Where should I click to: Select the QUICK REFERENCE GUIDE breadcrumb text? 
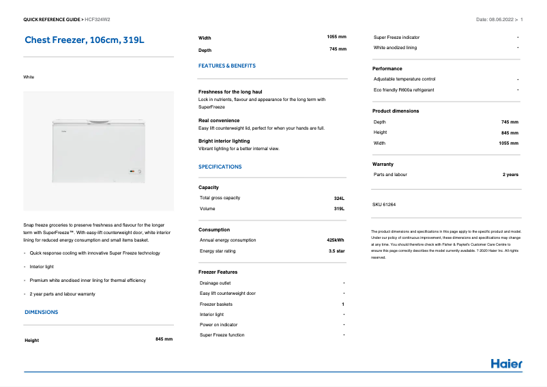point(51,20)
